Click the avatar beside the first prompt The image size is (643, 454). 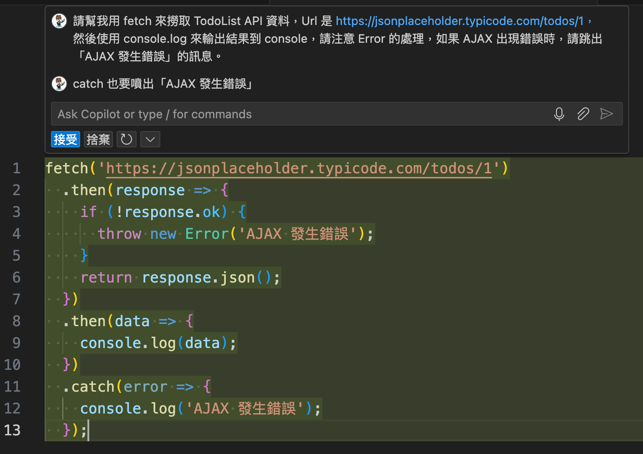coord(59,21)
